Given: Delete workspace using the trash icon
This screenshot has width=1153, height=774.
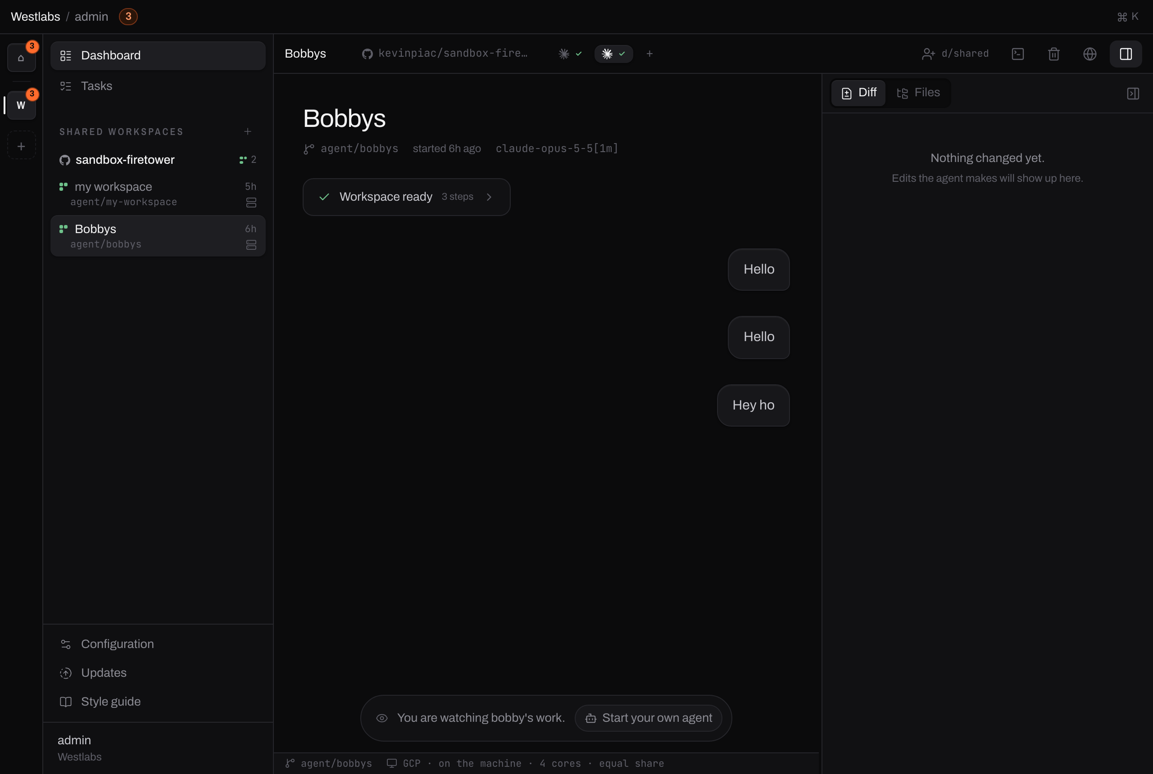Looking at the screenshot, I should click(x=1054, y=54).
